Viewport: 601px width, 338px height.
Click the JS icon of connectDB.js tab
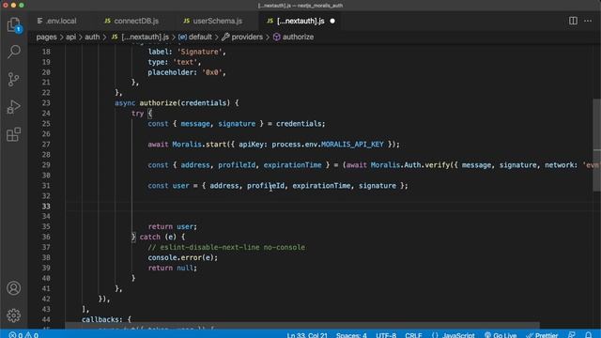(x=108, y=21)
